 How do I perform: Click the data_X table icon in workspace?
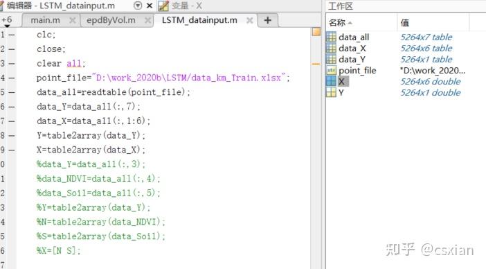coord(331,48)
